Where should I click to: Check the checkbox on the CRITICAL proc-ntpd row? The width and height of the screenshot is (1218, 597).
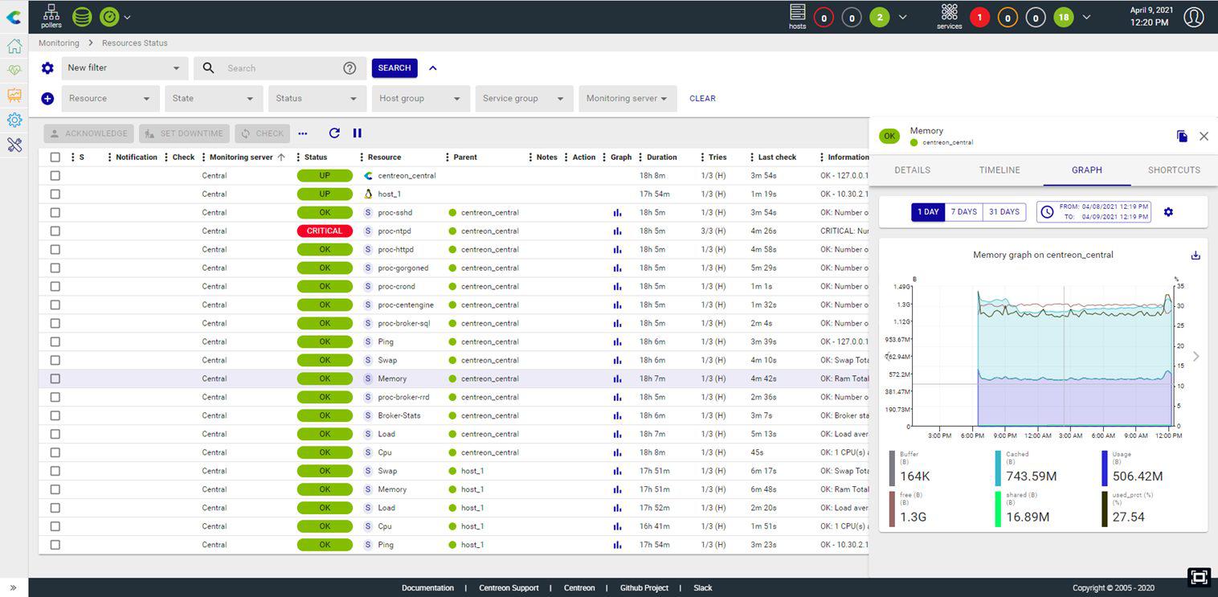(x=55, y=231)
